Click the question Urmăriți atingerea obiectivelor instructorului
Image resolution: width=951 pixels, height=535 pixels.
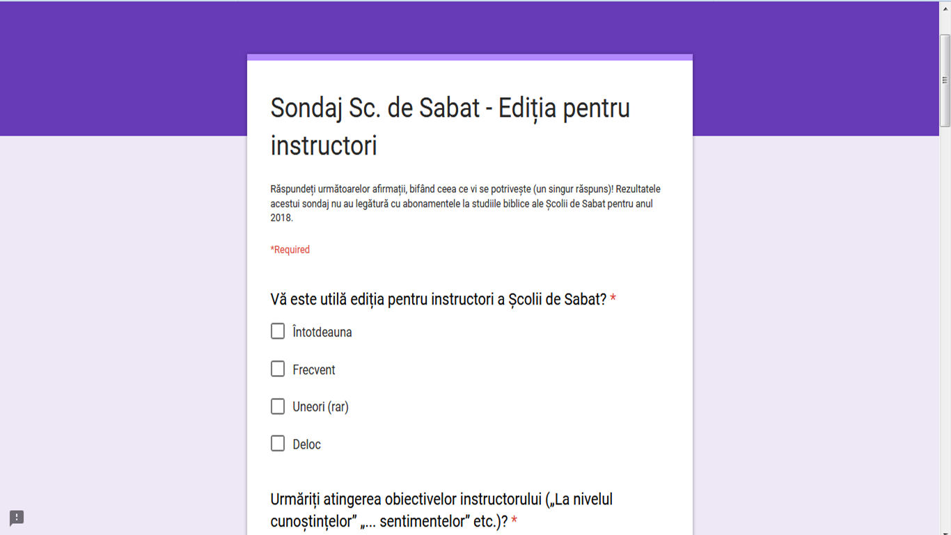441,510
